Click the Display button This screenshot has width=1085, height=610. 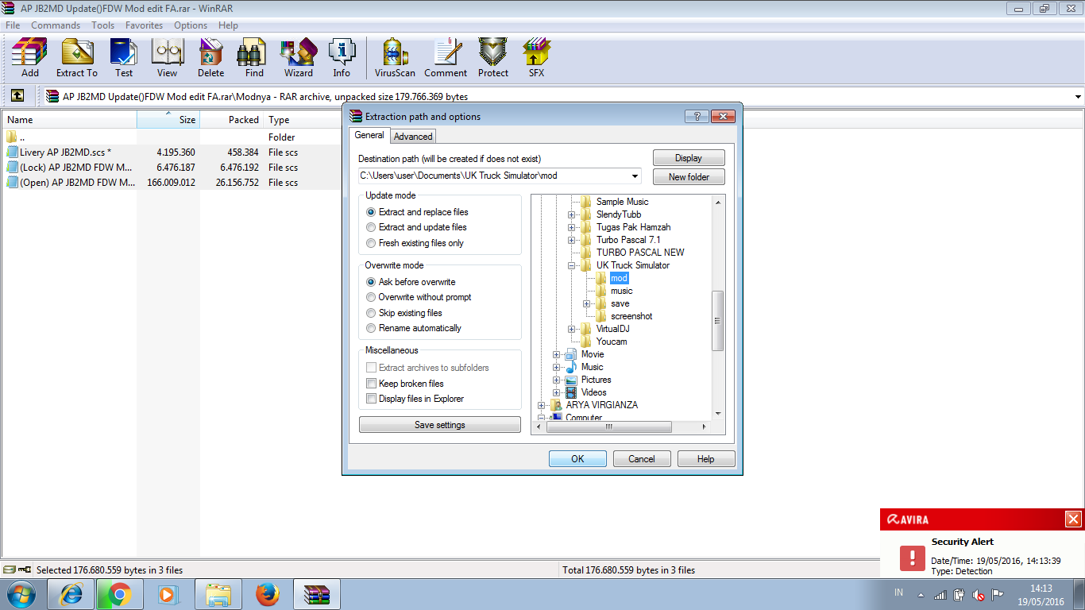689,158
